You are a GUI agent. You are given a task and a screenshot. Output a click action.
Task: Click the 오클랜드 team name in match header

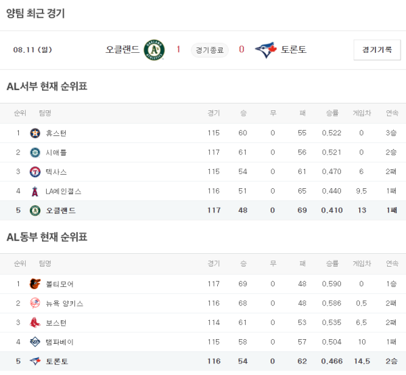[x=122, y=49]
